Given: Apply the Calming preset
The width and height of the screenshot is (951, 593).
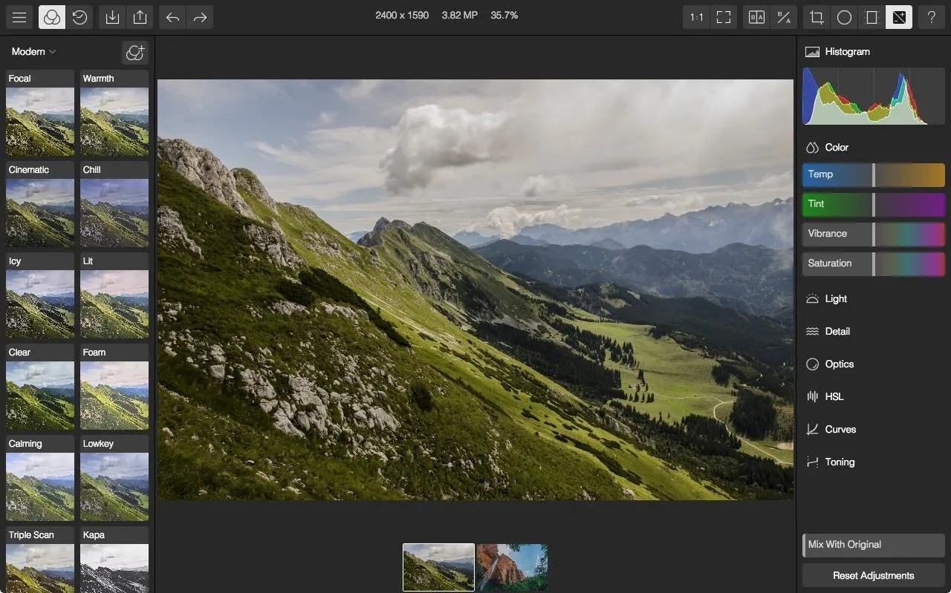Looking at the screenshot, I should [40, 479].
